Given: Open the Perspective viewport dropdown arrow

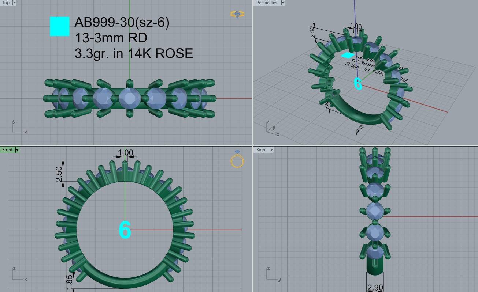Looking at the screenshot, I should click(x=283, y=3).
